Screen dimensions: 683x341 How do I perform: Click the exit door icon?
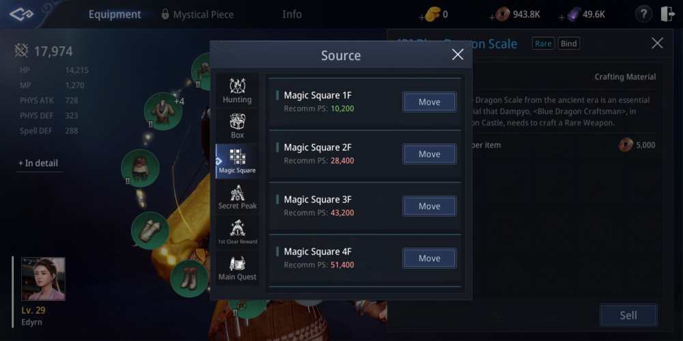coord(667,14)
